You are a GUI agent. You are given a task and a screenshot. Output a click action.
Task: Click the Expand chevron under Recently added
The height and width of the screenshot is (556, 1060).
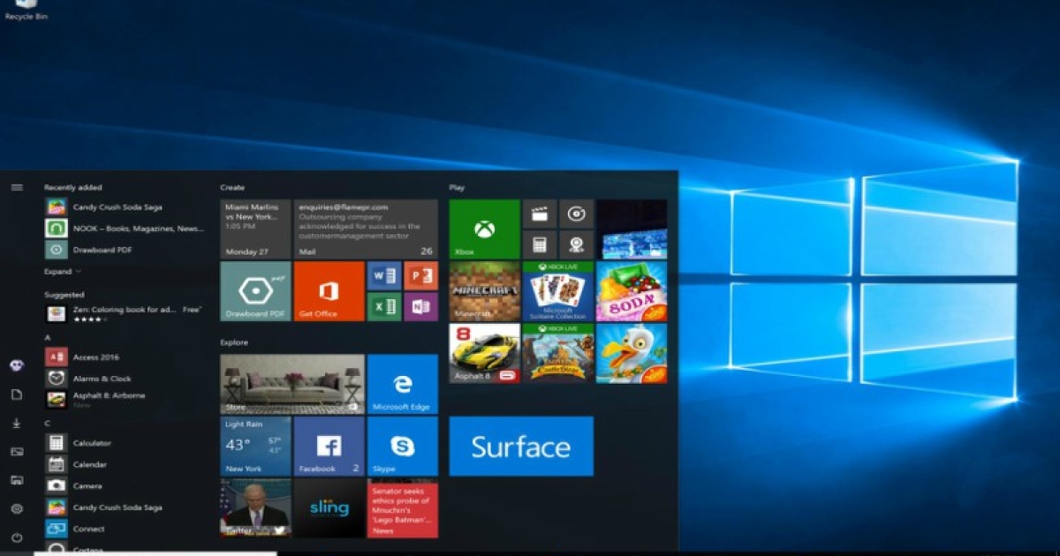pyautogui.click(x=63, y=272)
